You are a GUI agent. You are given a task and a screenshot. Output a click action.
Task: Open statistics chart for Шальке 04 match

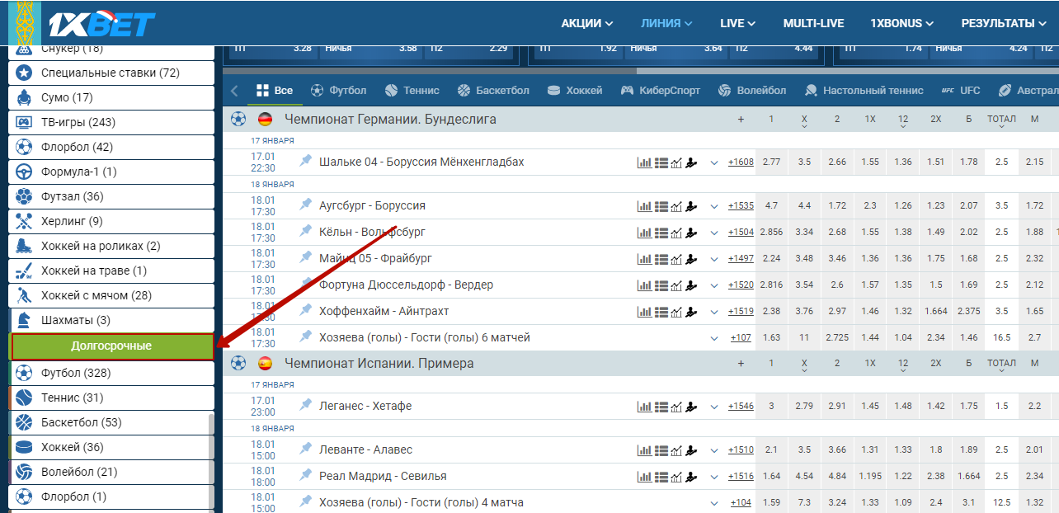644,162
